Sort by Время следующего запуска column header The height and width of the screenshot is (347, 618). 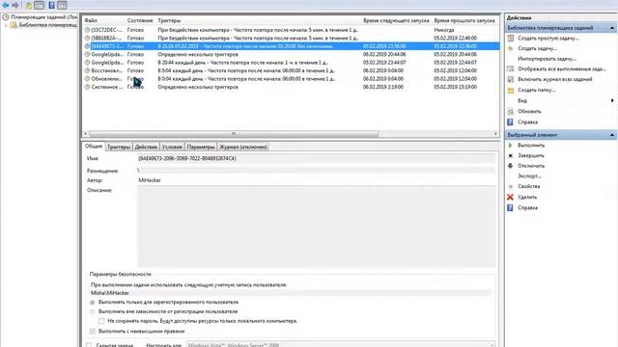click(396, 20)
